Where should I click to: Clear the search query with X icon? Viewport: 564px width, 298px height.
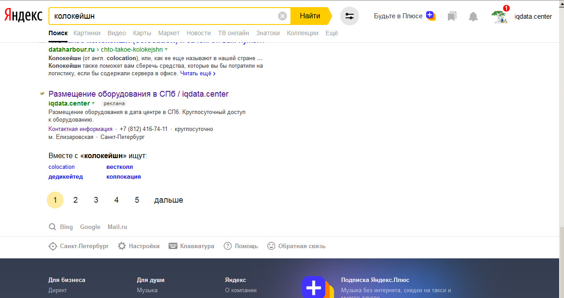(282, 16)
